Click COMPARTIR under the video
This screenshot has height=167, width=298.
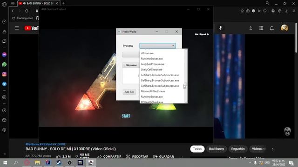pyautogui.click(x=109, y=157)
